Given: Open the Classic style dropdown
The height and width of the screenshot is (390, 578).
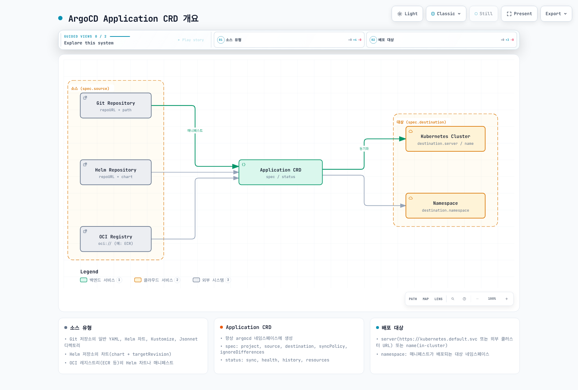Looking at the screenshot, I should tap(446, 14).
